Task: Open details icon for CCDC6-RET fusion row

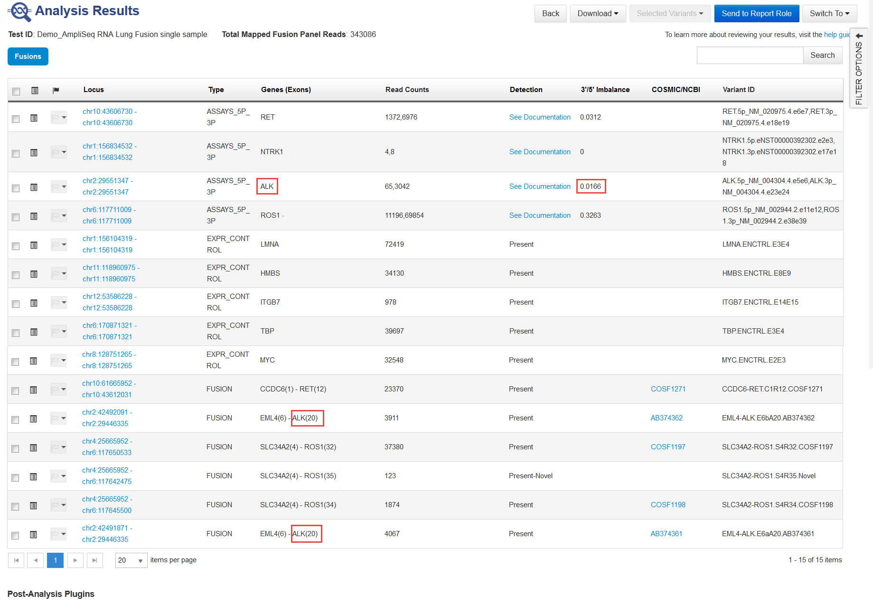Action: click(x=33, y=390)
